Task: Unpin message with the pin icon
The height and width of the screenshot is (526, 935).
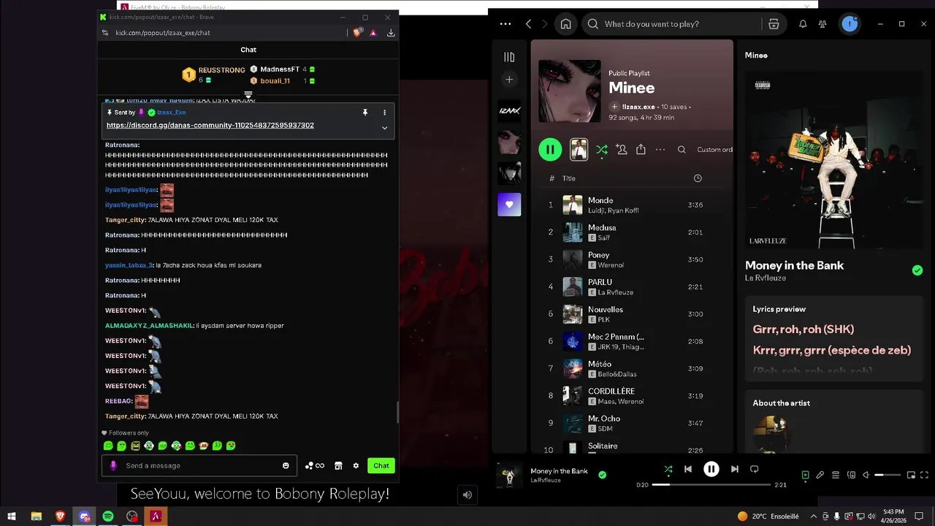Action: tap(365, 113)
